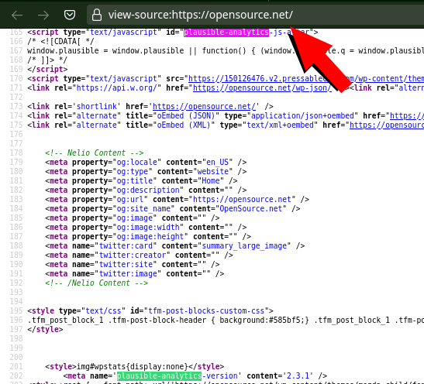Click the 'OpenSource.net' content value
This screenshot has width=424, height=384.
251,209
